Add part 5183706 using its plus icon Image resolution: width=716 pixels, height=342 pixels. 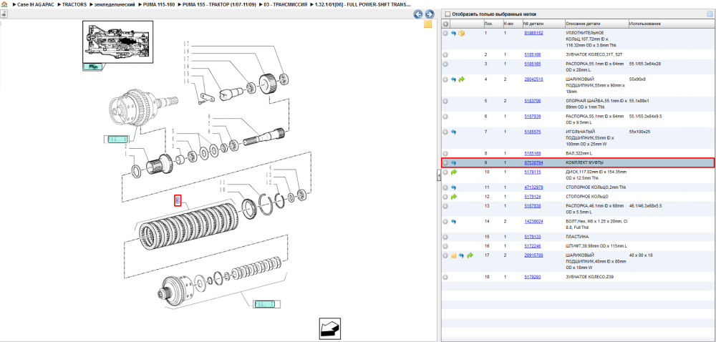[445, 101]
